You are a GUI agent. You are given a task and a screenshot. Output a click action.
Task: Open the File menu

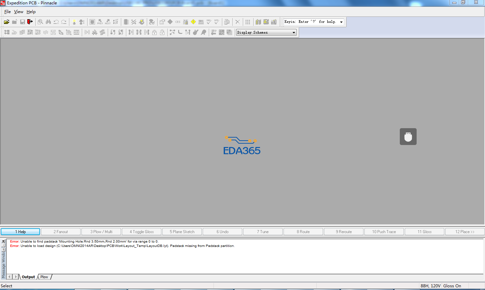click(7, 12)
